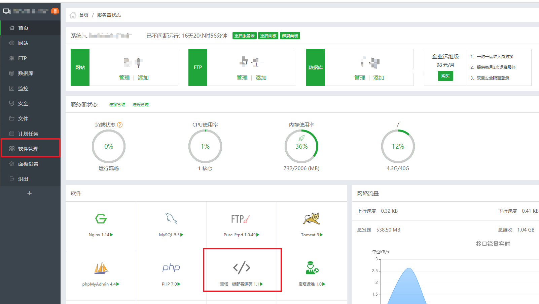Viewport: 539px width, 304px height.
Task: Open the 网站 sidebar item
Action: click(30, 43)
